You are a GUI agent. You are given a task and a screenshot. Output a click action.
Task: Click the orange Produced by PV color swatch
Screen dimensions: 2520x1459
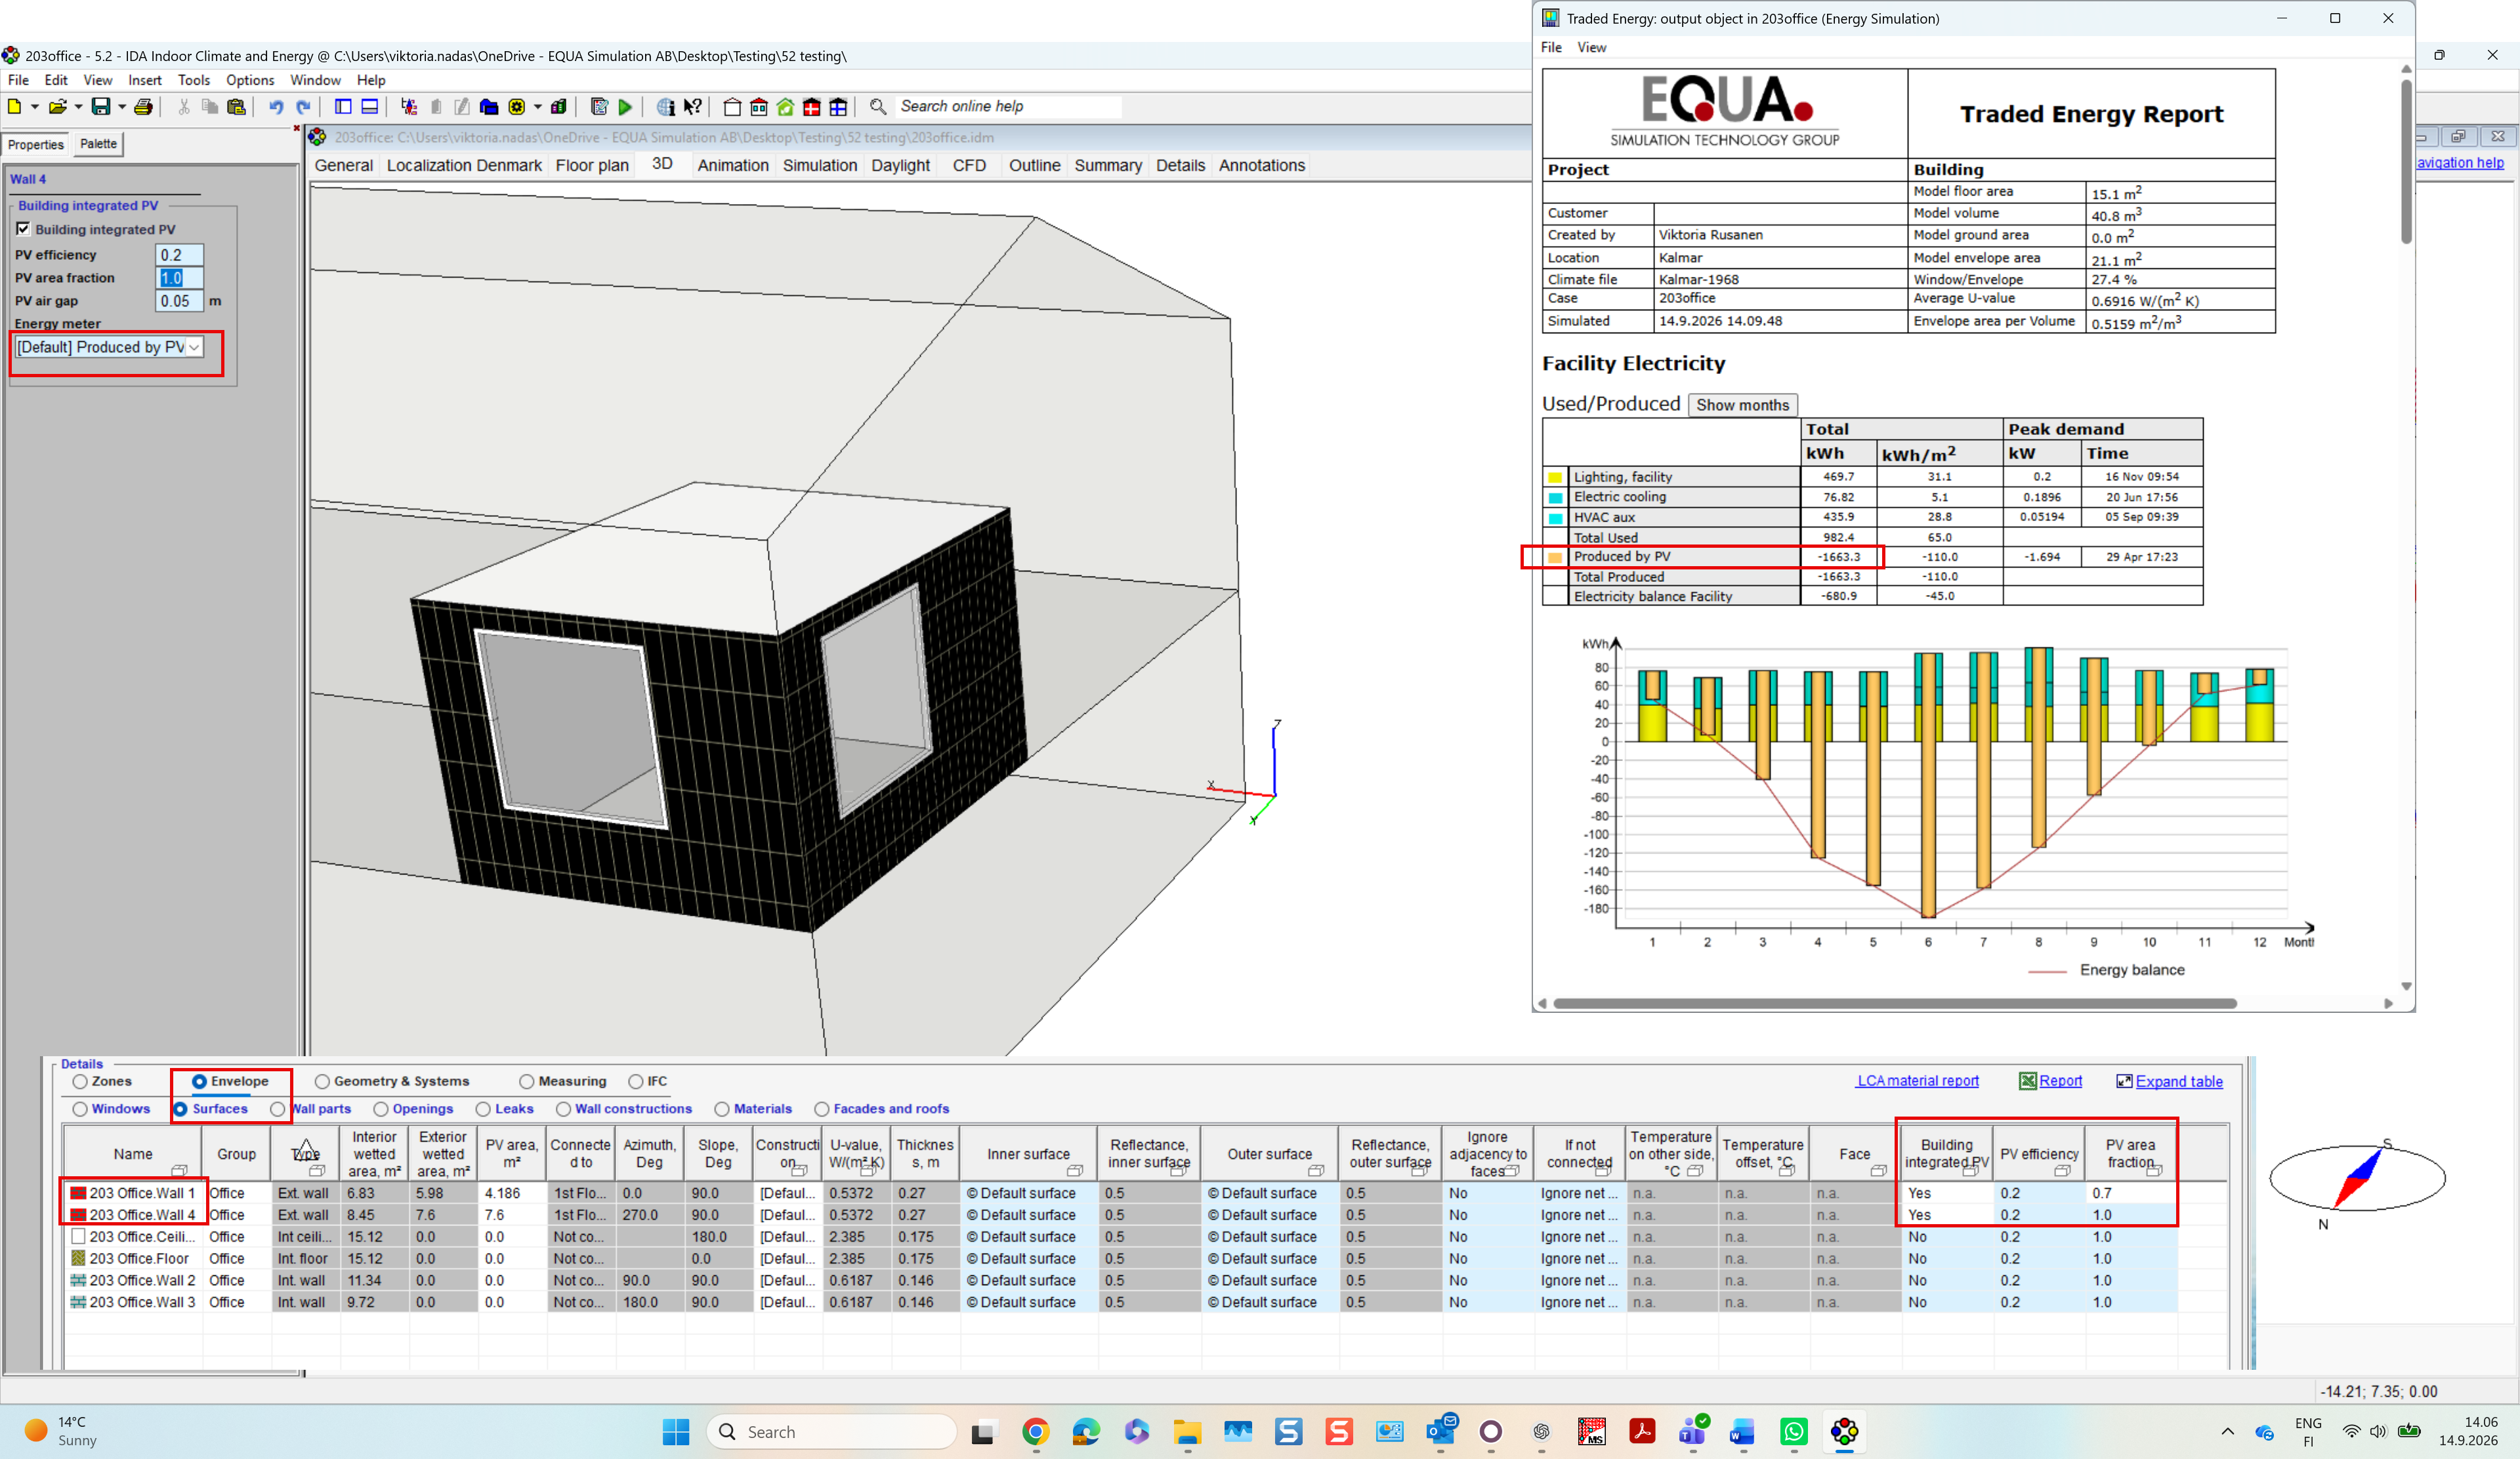pos(1555,558)
